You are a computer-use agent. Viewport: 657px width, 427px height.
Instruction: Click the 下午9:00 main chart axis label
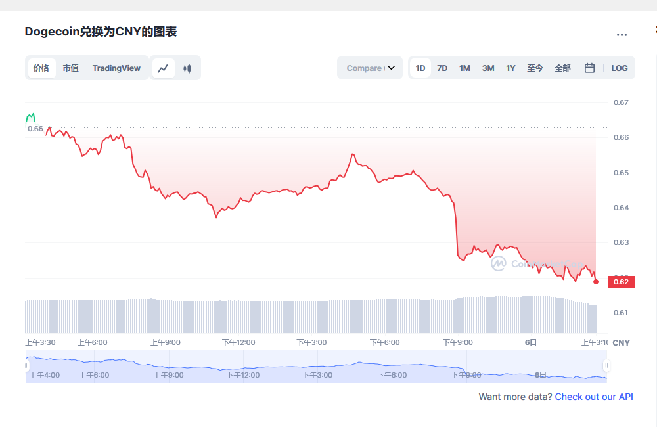click(x=457, y=342)
